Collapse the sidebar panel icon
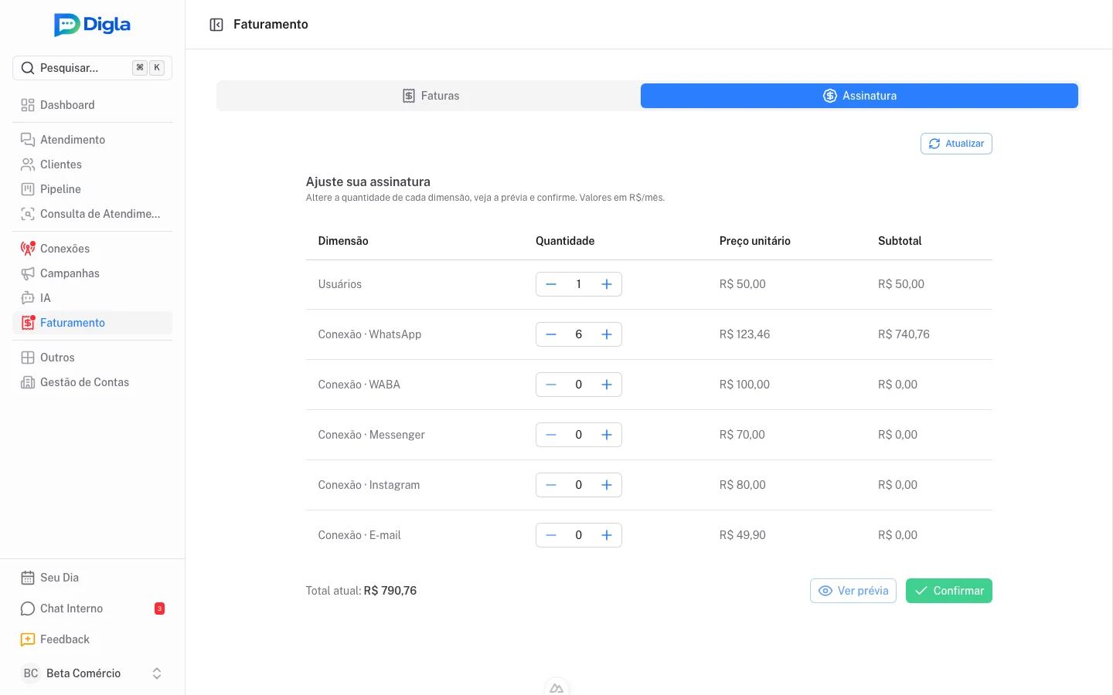This screenshot has width=1113, height=695. (216, 25)
